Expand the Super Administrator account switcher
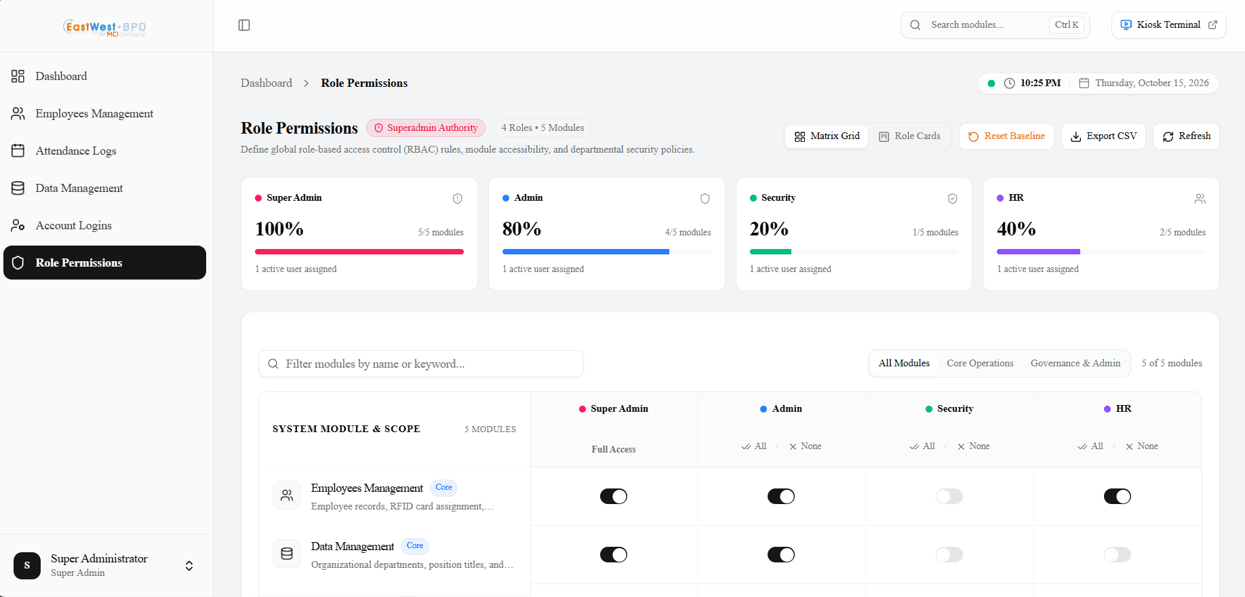 (x=189, y=566)
